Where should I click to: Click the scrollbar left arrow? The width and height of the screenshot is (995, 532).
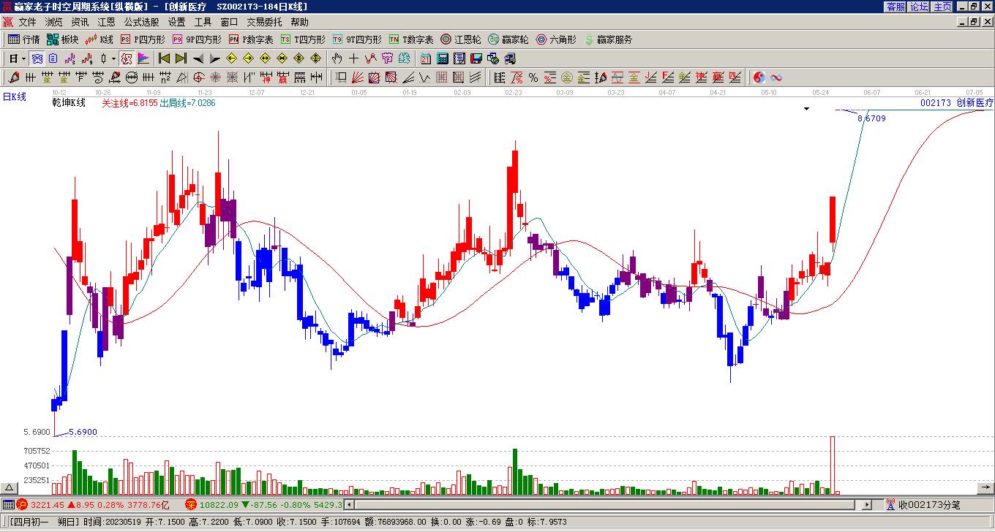point(348,504)
